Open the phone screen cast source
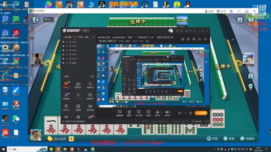 coord(139,113)
